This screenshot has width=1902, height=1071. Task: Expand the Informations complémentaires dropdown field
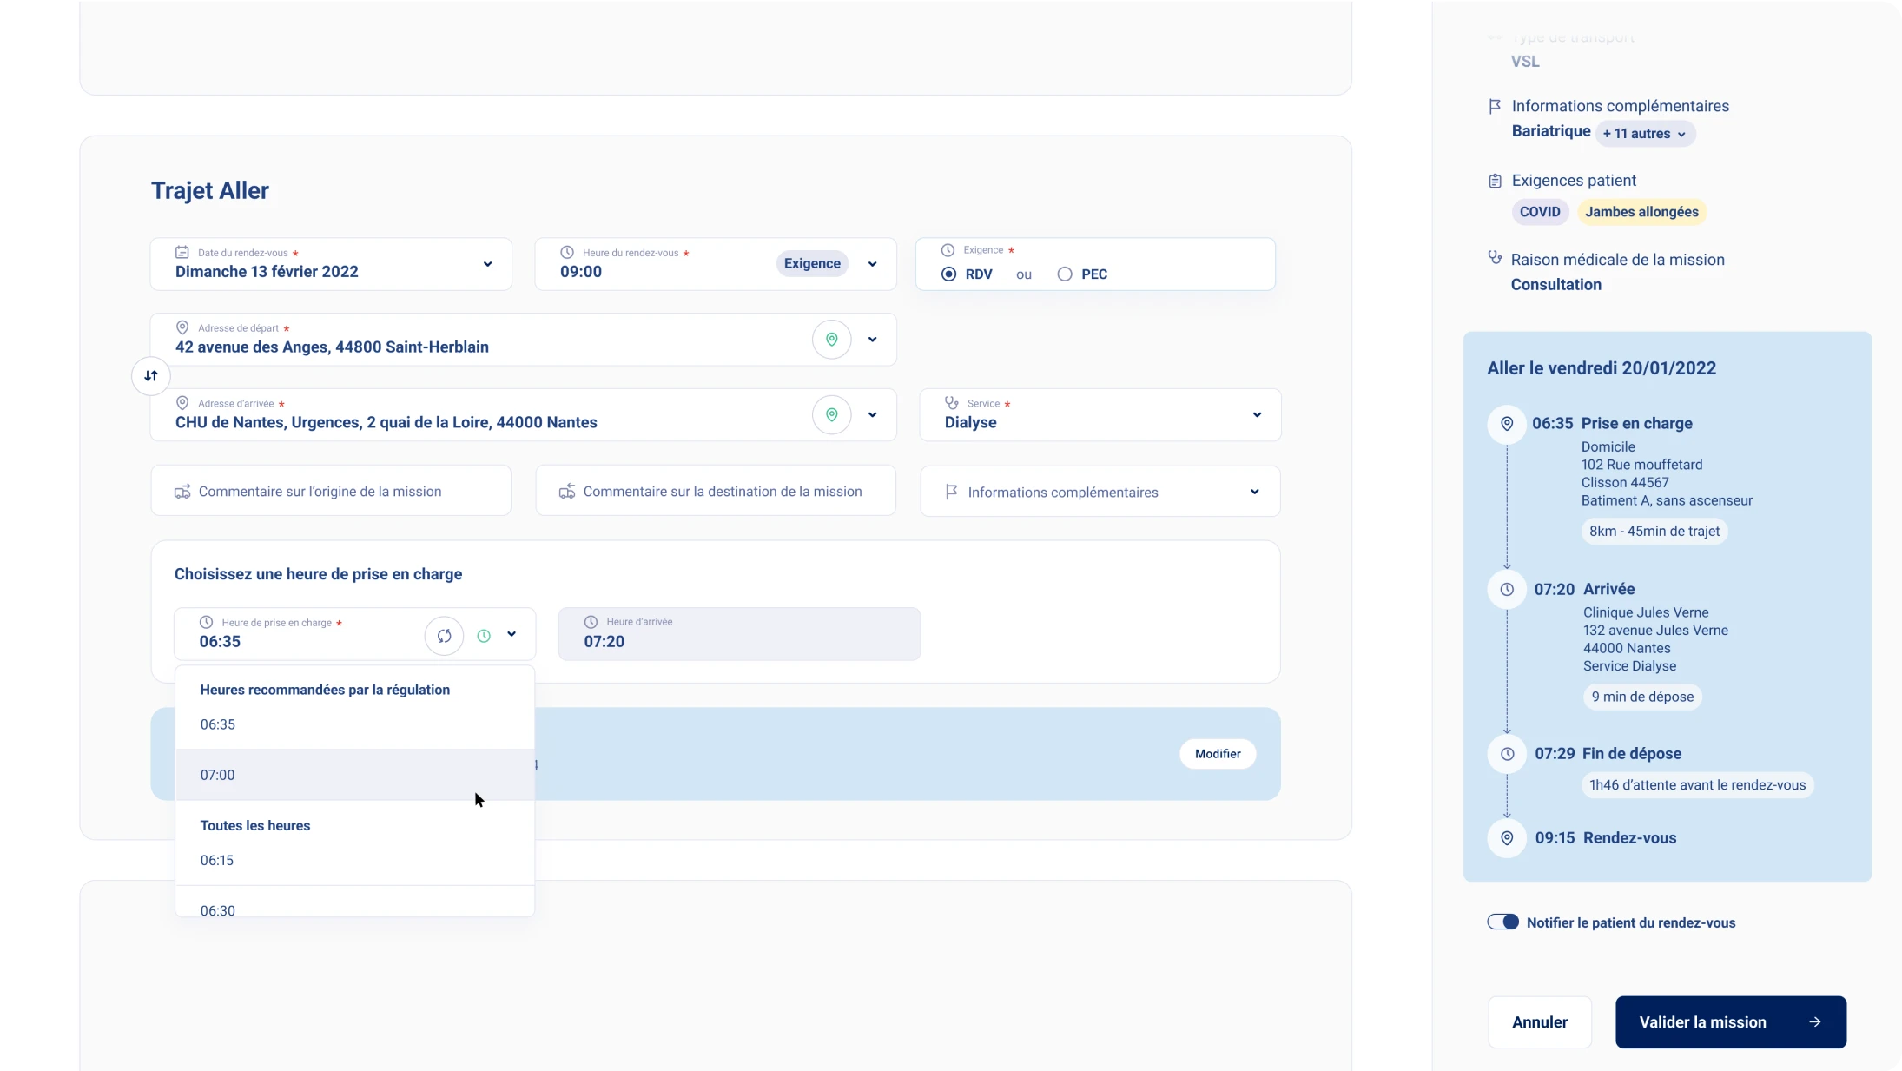coord(1254,492)
